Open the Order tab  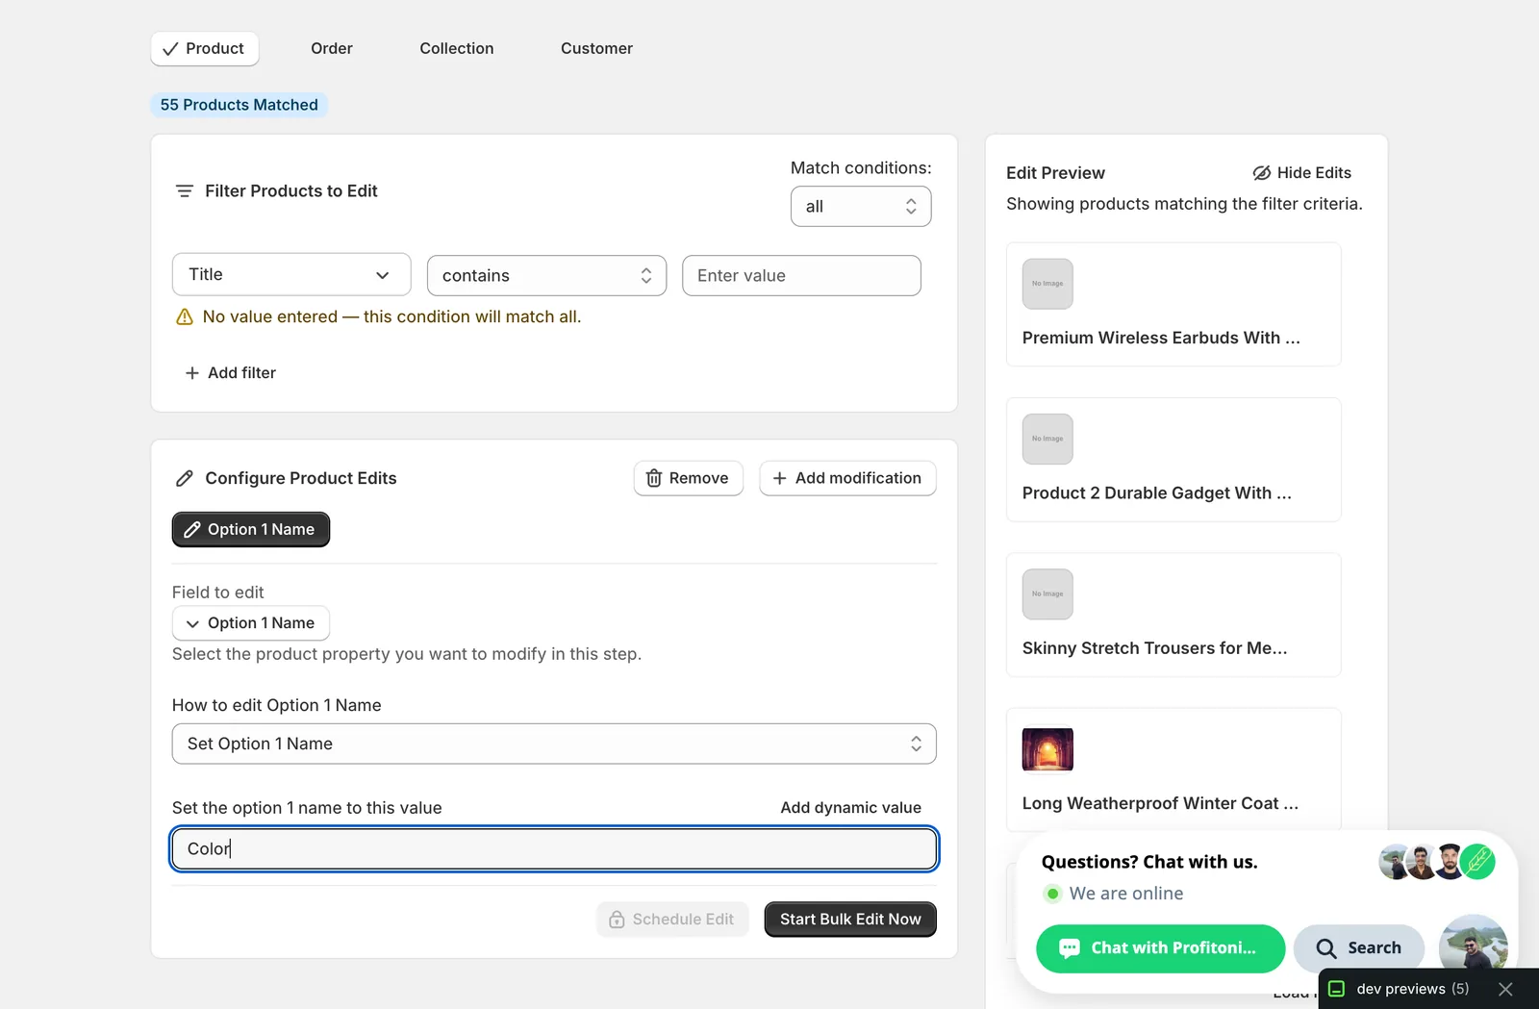[x=332, y=48]
